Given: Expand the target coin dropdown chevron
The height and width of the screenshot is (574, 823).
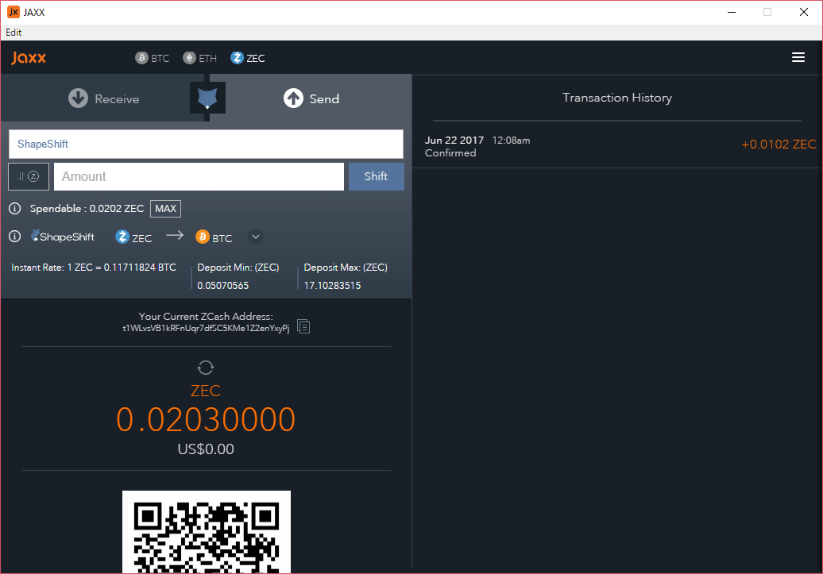Looking at the screenshot, I should pos(256,237).
